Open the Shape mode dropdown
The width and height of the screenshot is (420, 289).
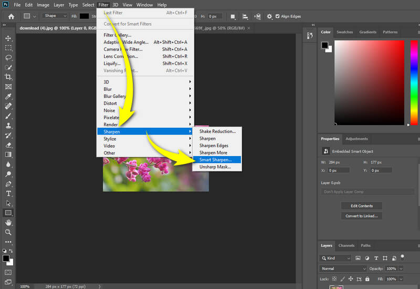[55, 16]
